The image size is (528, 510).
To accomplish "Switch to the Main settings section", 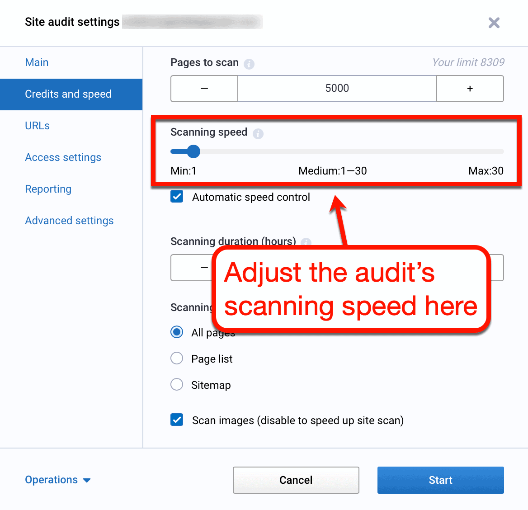I will 37,62.
